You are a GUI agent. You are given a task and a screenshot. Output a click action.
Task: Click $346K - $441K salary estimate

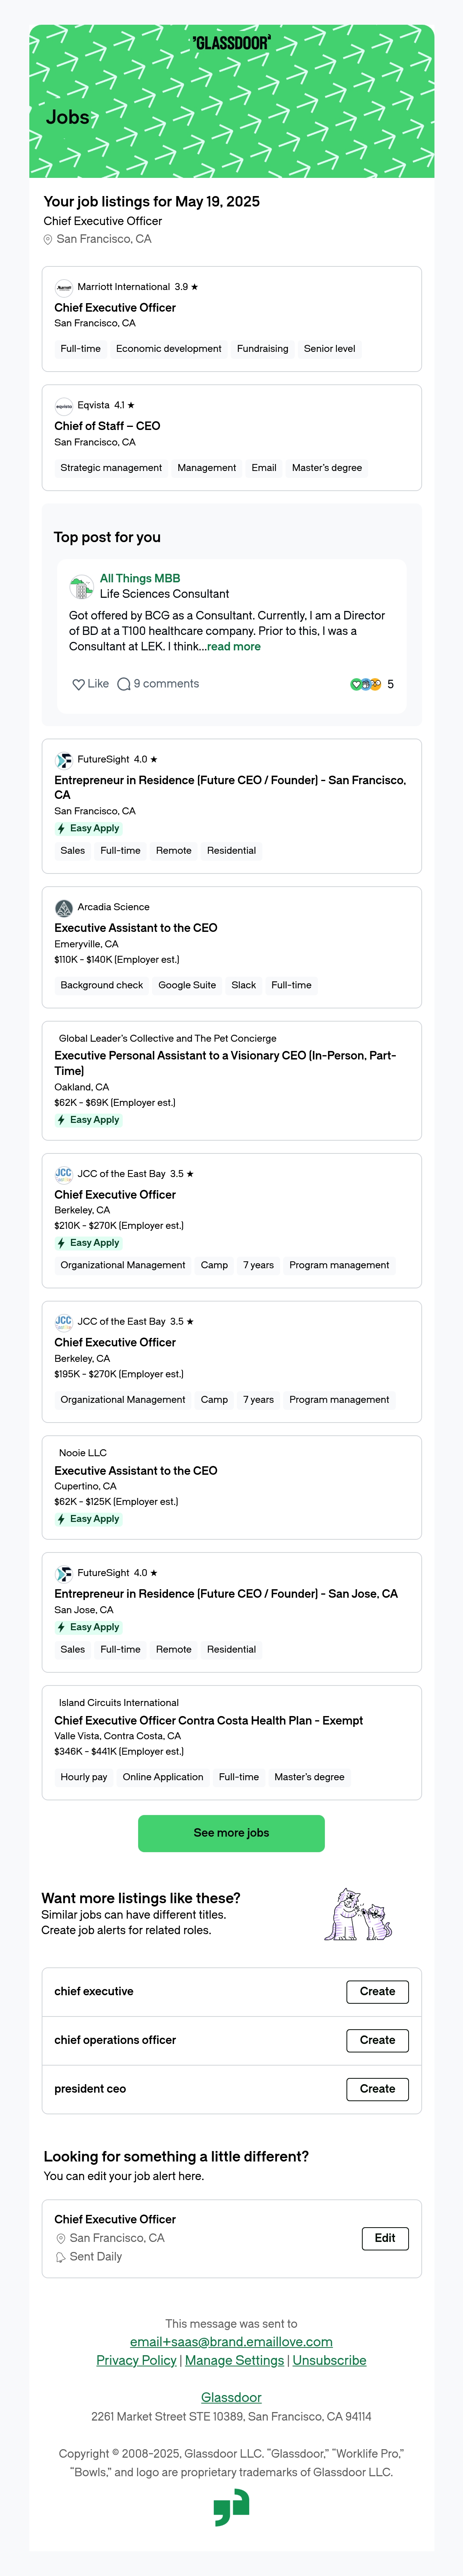click(119, 1752)
